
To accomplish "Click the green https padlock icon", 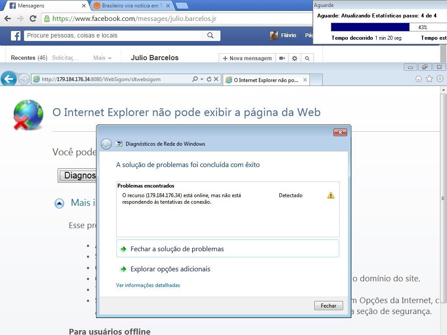I will tap(47, 19).
